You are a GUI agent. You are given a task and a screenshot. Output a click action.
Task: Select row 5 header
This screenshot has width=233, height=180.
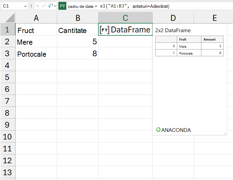[x=8, y=77]
